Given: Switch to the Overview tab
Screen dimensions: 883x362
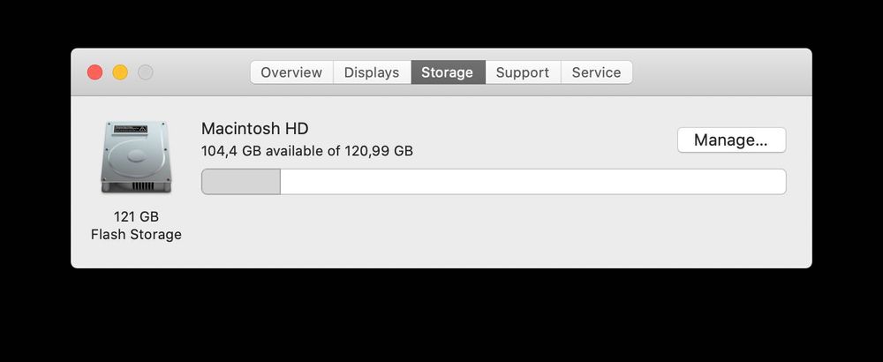Looking at the screenshot, I should [x=291, y=72].
